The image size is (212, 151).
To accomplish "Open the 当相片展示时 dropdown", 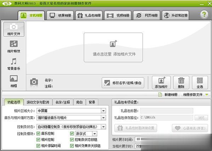I will point(138,146).
